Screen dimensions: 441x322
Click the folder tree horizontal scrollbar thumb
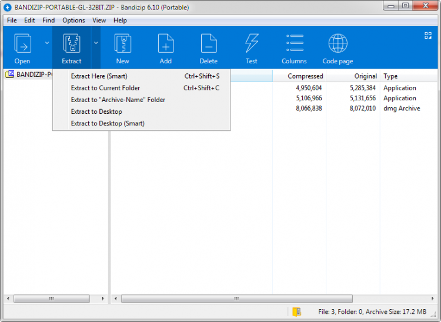(x=52, y=299)
